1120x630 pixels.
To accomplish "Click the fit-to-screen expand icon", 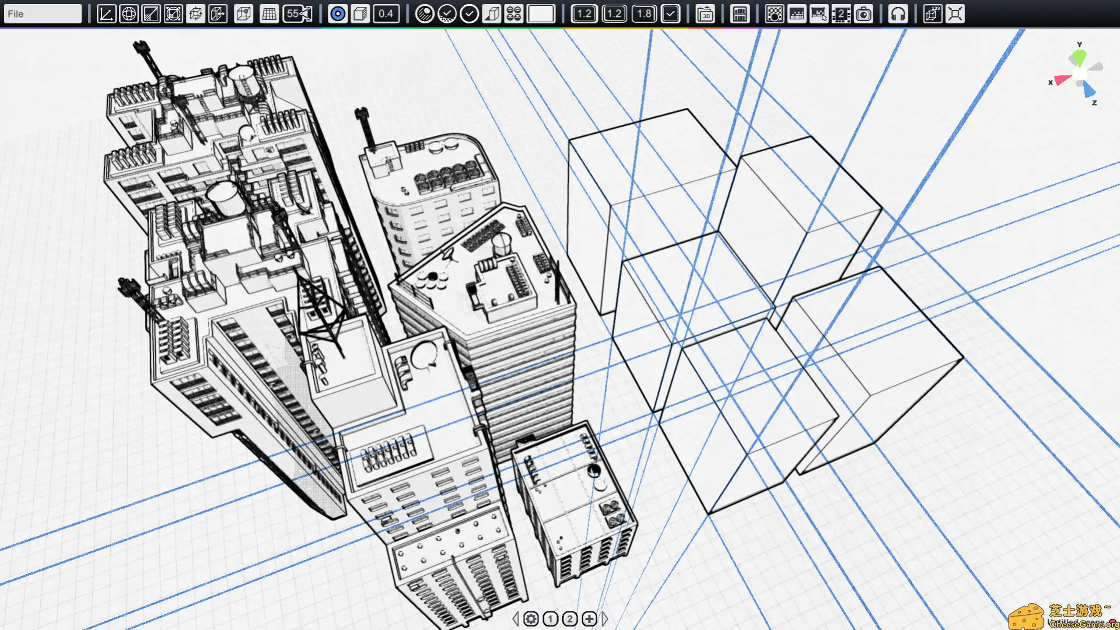I will (x=955, y=14).
